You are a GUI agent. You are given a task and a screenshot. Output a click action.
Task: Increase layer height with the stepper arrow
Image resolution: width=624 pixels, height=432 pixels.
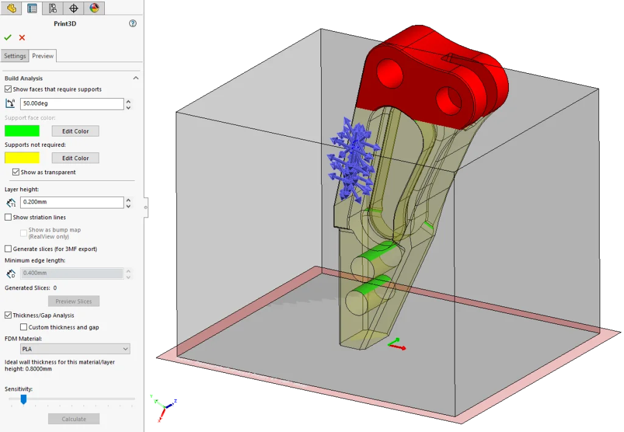pos(129,200)
